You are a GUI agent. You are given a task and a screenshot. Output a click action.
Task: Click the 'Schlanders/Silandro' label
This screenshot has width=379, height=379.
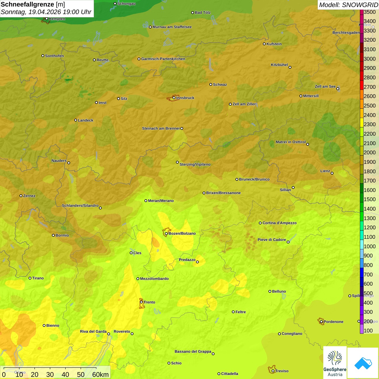tap(80, 205)
